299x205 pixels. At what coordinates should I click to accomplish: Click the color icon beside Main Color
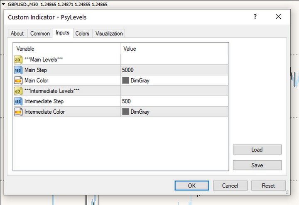[x=18, y=81]
